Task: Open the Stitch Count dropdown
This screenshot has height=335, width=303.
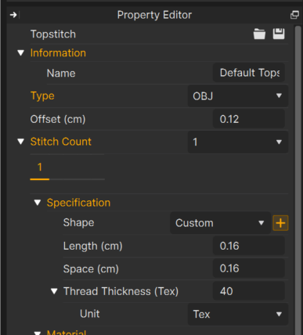Action: click(238, 142)
